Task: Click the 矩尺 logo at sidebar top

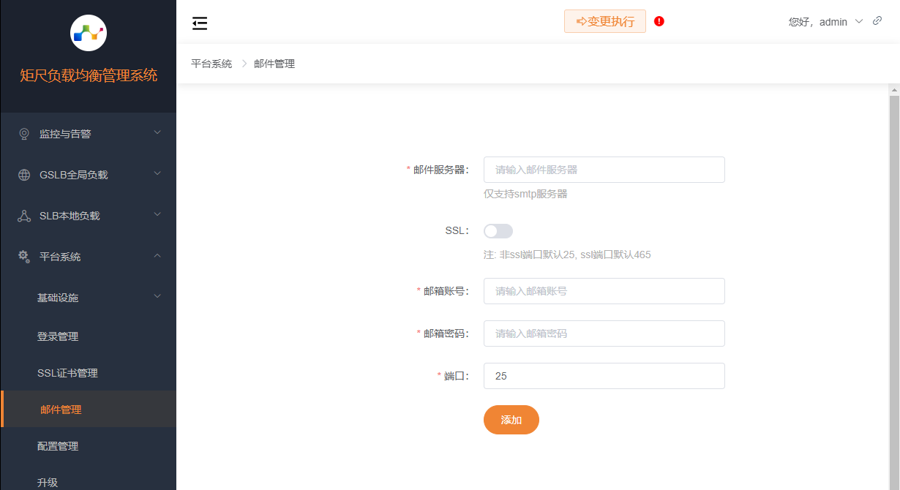Action: coord(88,33)
